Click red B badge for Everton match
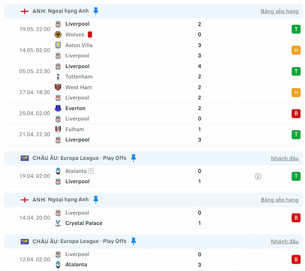The image size is (305, 271). [x=296, y=113]
